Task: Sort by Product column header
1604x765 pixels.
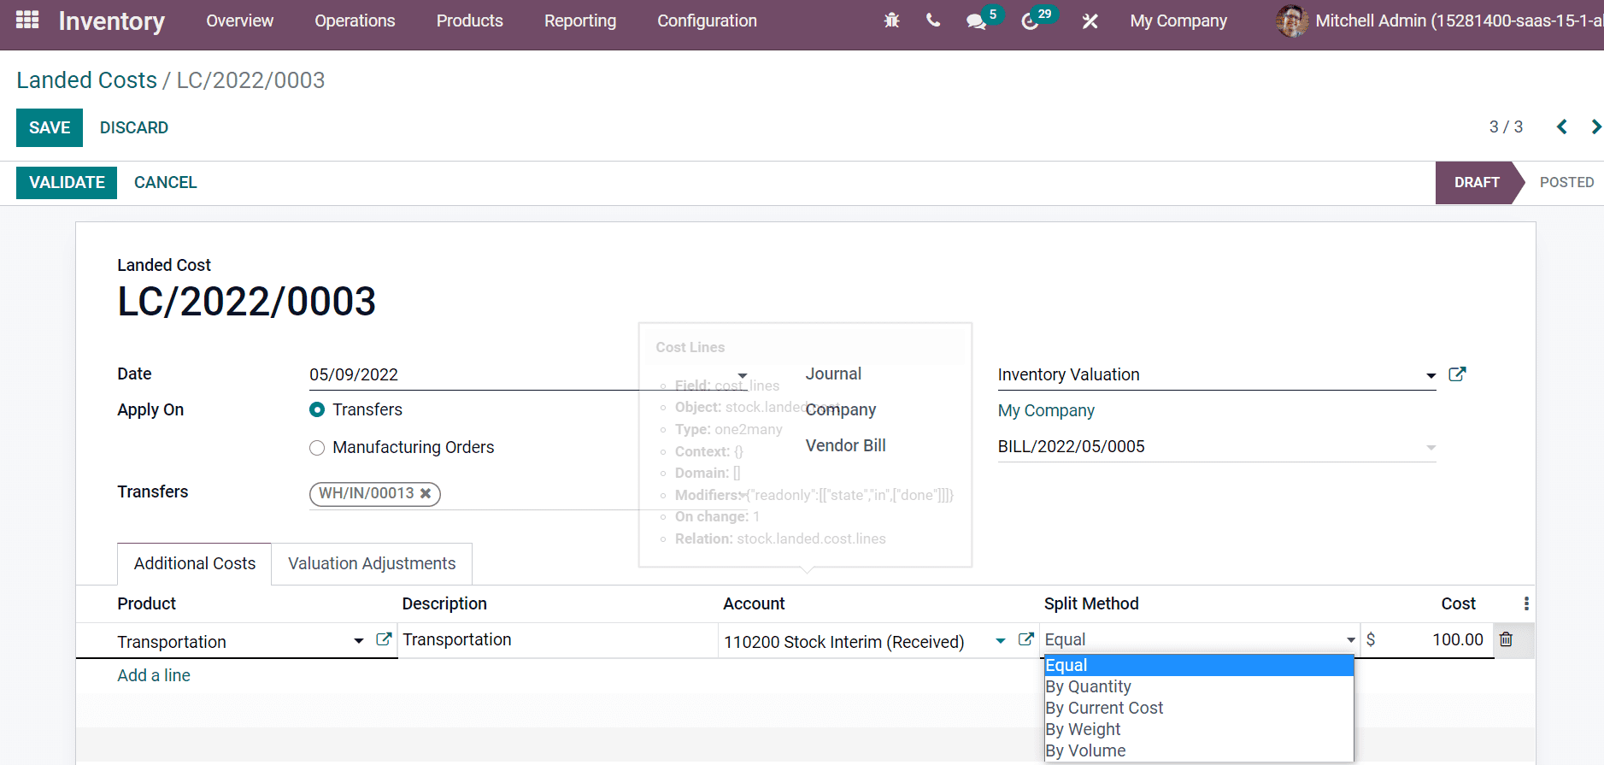Action: tap(146, 603)
